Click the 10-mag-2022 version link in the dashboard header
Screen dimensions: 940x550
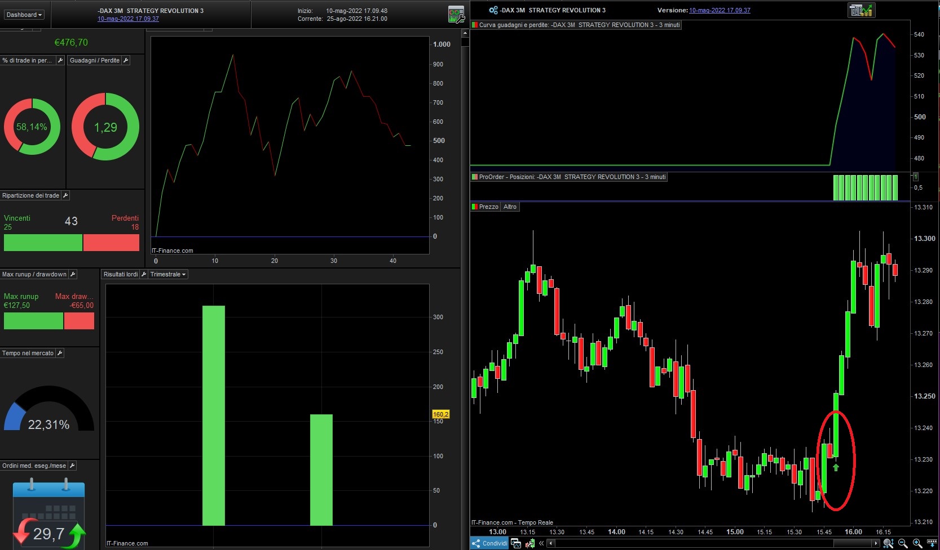(x=128, y=19)
